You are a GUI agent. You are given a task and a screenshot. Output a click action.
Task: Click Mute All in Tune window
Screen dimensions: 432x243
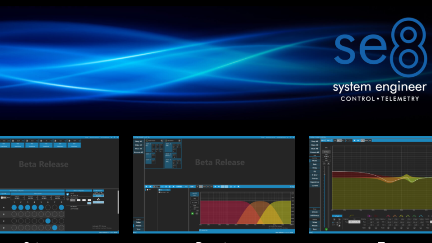point(315,149)
